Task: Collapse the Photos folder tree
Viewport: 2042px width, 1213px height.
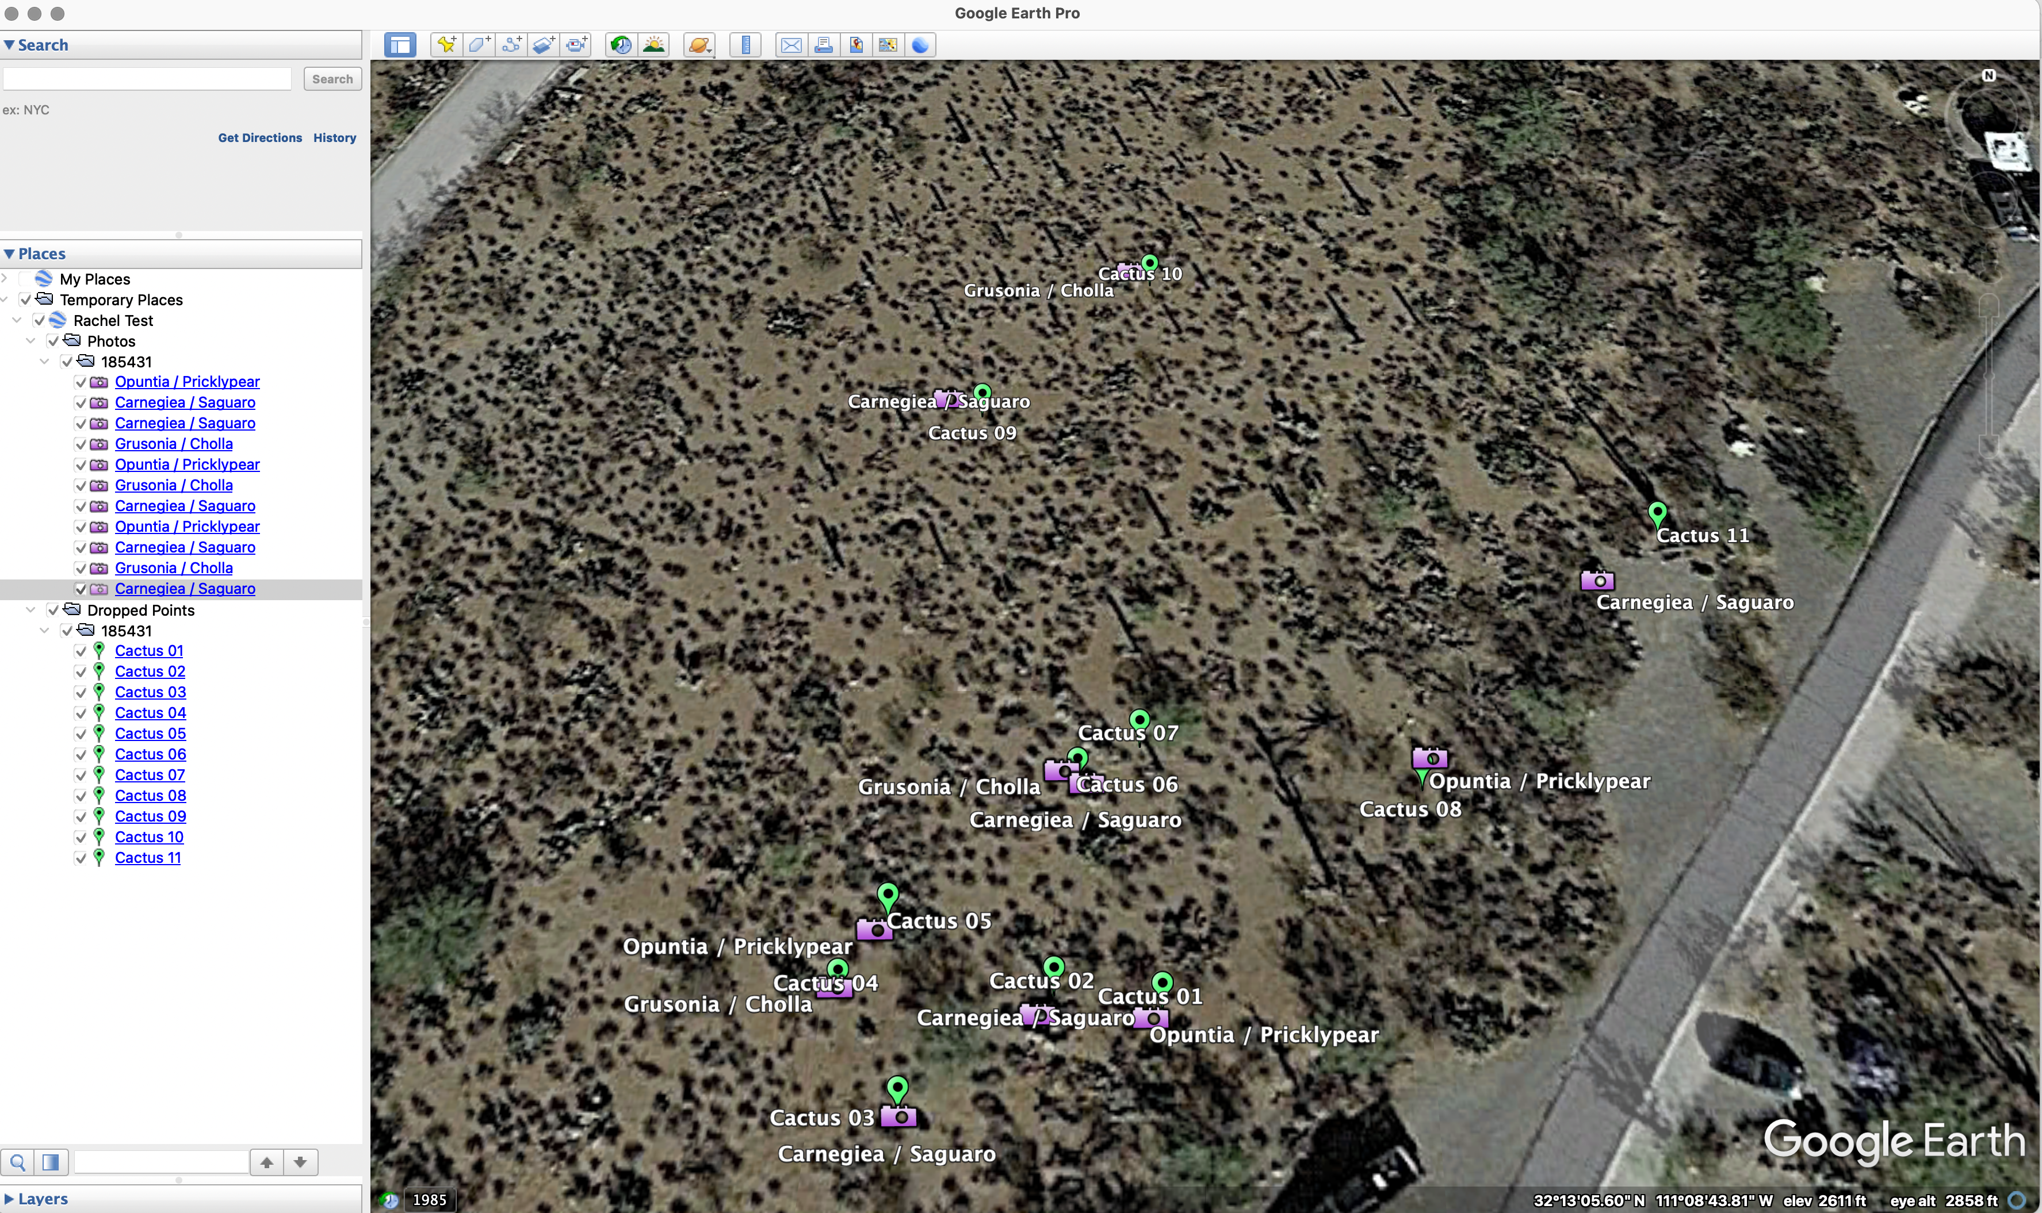Action: (31, 341)
